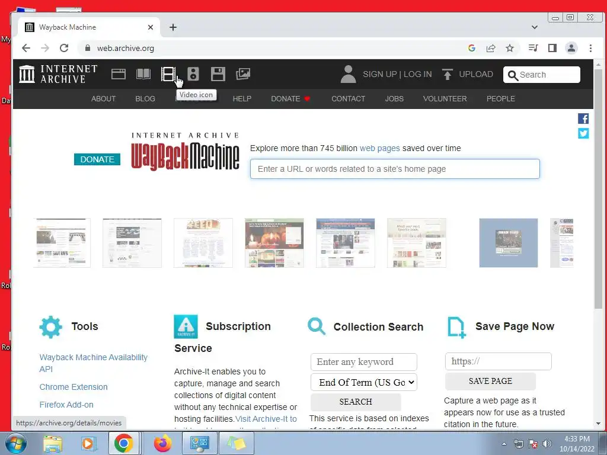Image resolution: width=607 pixels, height=455 pixels.
Task: Click the page vertical scrollbar
Action: coord(598,188)
